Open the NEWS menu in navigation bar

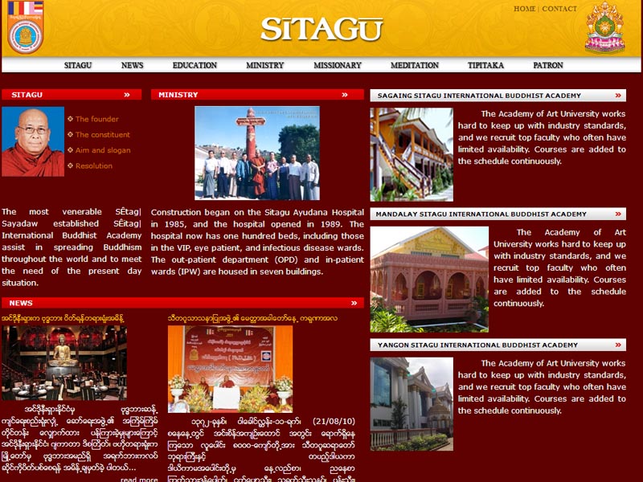(132, 65)
